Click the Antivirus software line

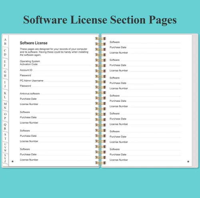[56, 94]
